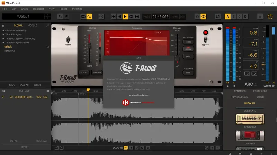277x155 pixels.
Task: Open the 24dB / Oct slope dropdown
Action: point(97,73)
